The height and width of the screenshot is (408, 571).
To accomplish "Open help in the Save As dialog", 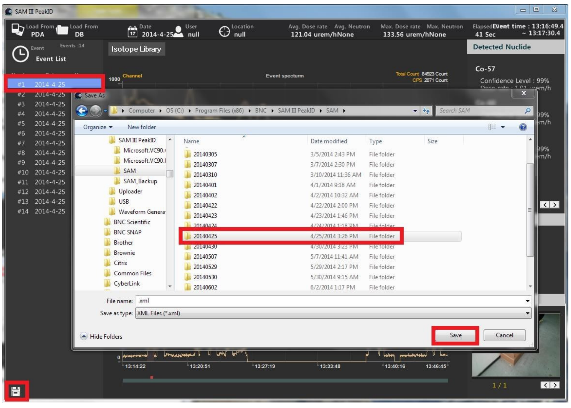I will tap(523, 127).
